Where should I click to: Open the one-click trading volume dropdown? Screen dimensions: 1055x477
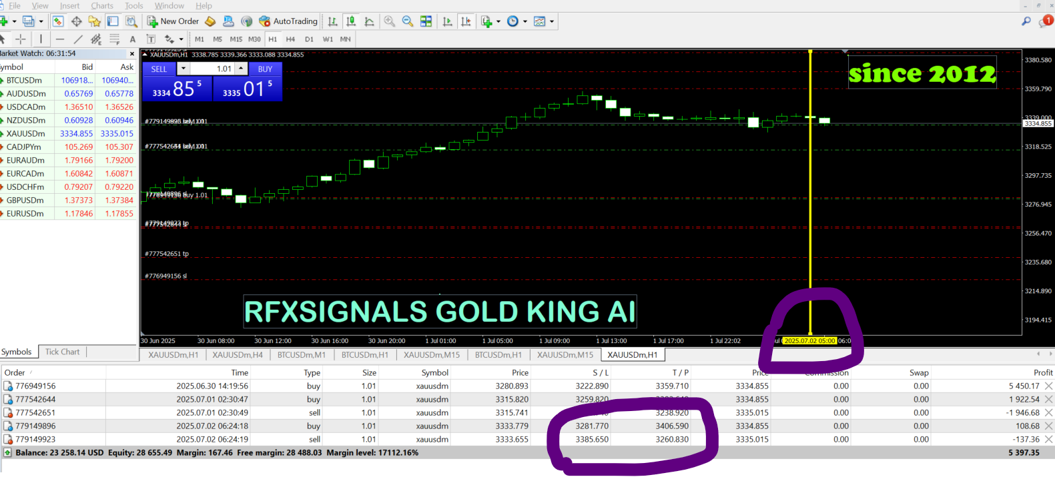[x=184, y=69]
